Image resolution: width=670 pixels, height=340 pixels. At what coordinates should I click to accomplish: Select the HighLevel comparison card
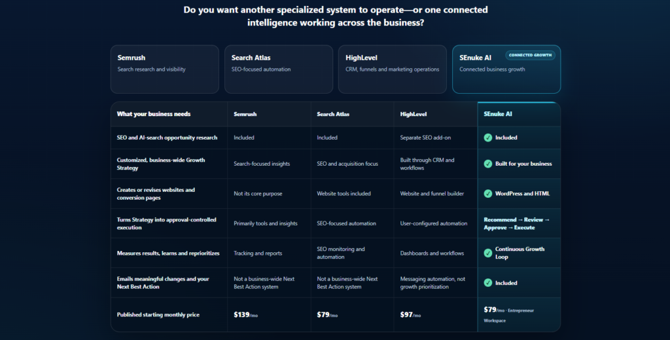point(393,69)
